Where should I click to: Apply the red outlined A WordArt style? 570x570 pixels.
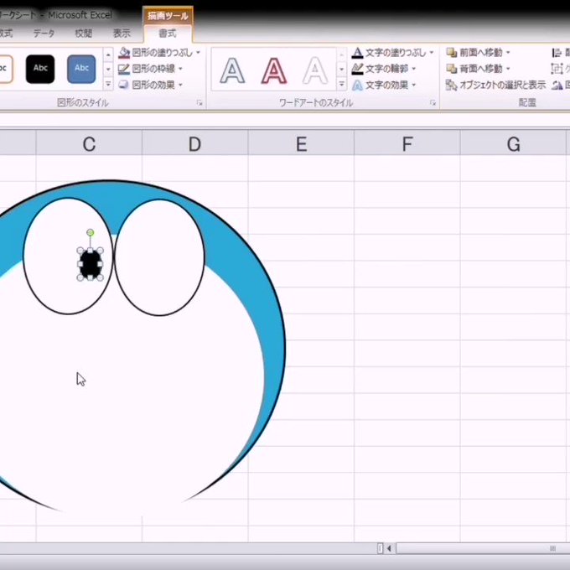pos(274,70)
